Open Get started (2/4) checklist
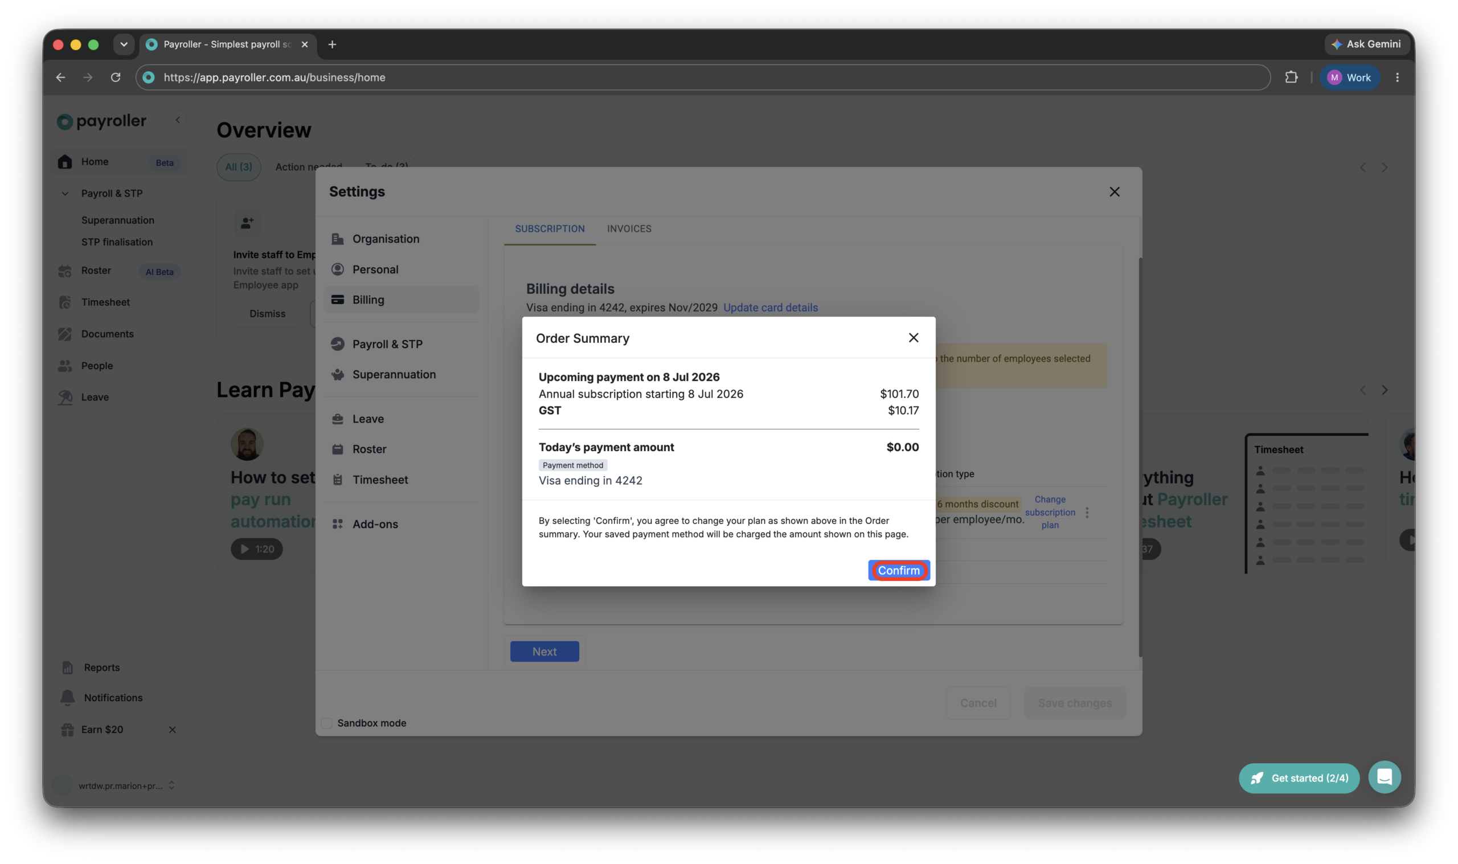The image size is (1458, 864). tap(1298, 777)
